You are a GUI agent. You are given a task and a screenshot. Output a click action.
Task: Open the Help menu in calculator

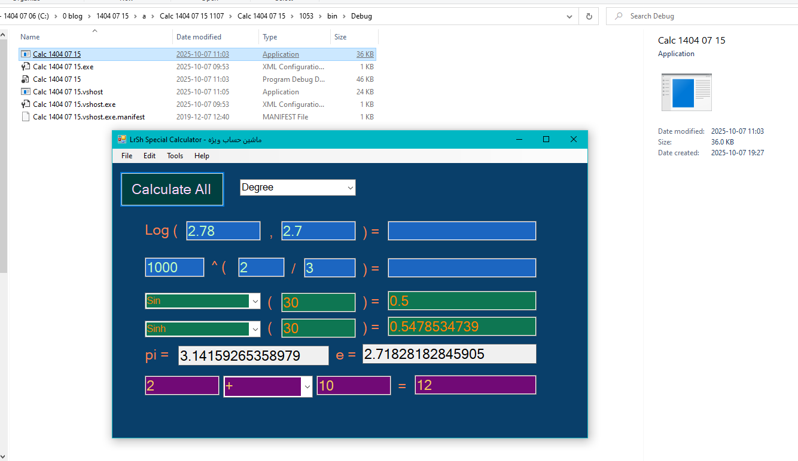pyautogui.click(x=202, y=156)
